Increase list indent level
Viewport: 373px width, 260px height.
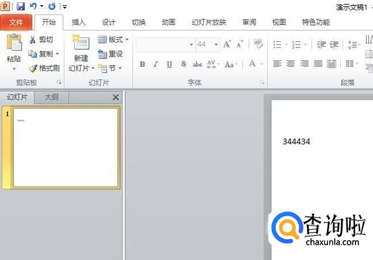[x=334, y=44]
